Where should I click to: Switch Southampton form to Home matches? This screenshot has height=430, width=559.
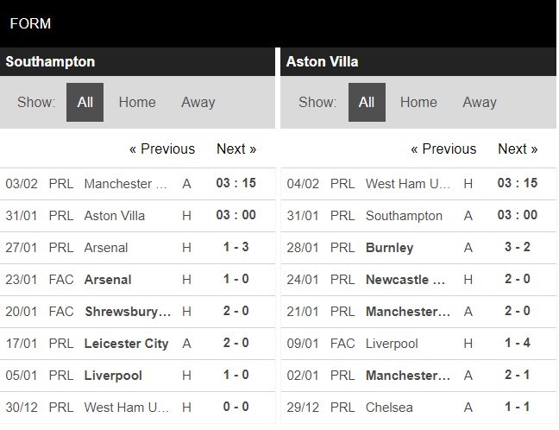(137, 103)
